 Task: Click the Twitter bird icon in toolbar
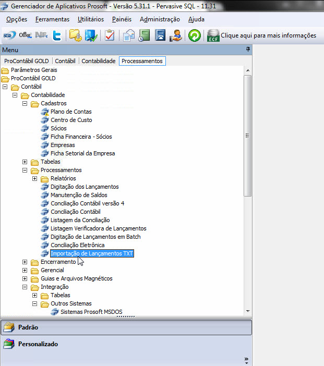click(x=57, y=35)
